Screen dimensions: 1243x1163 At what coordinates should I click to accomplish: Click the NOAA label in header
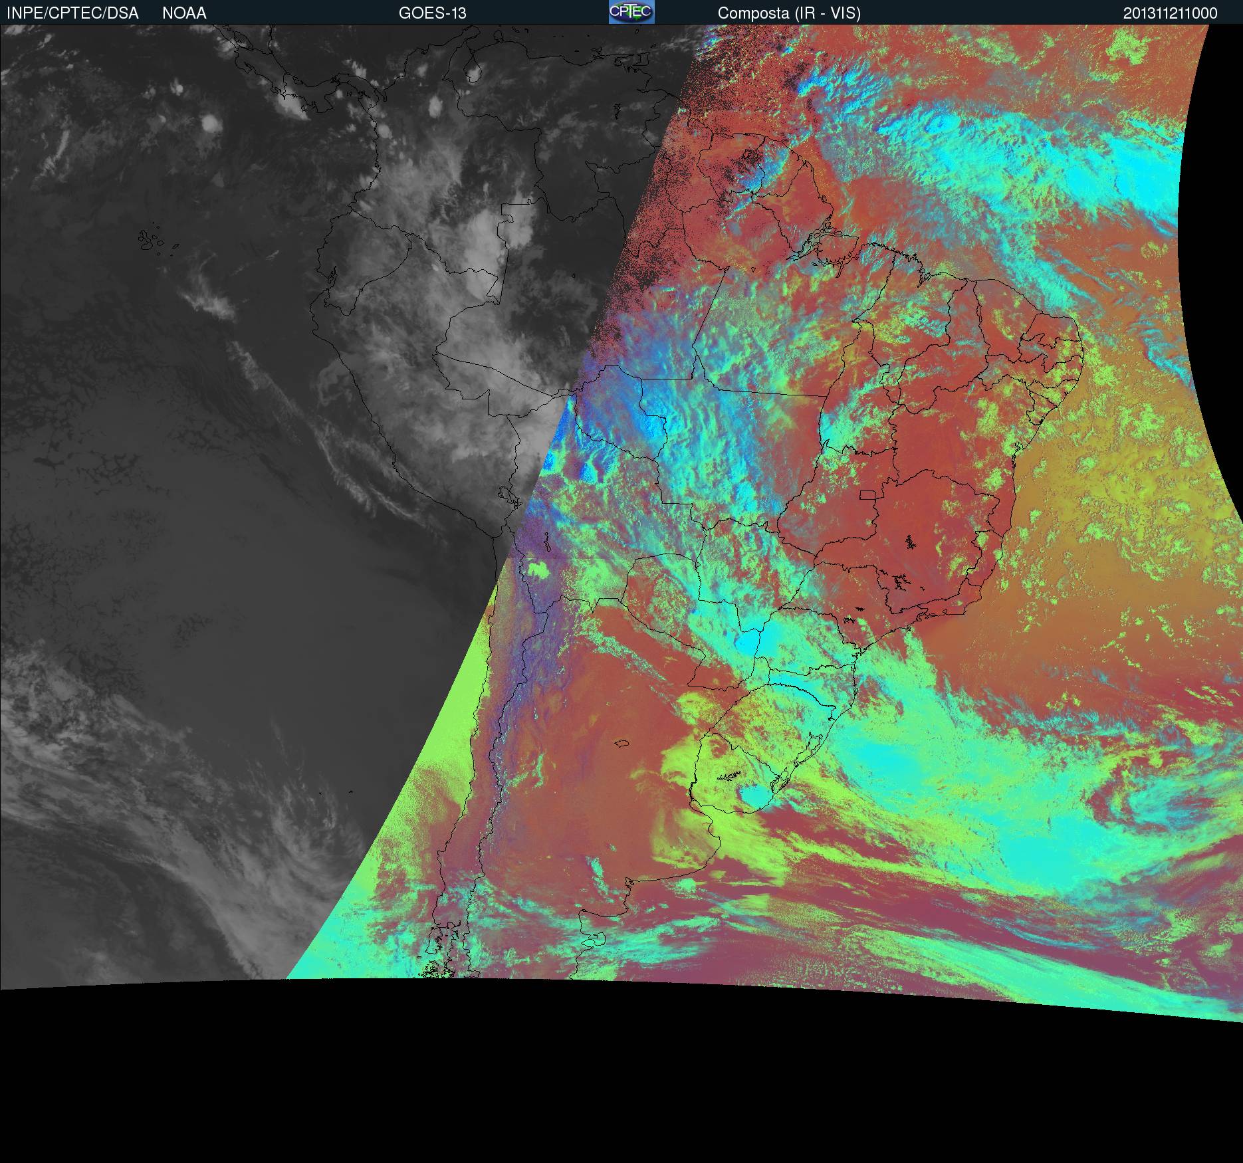(x=184, y=13)
